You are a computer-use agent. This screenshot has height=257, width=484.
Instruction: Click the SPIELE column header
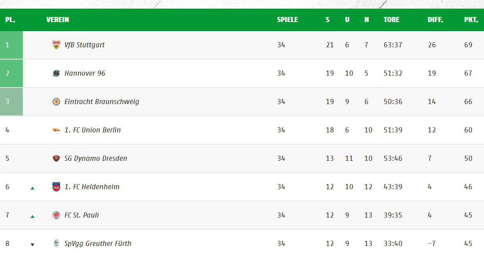(287, 20)
